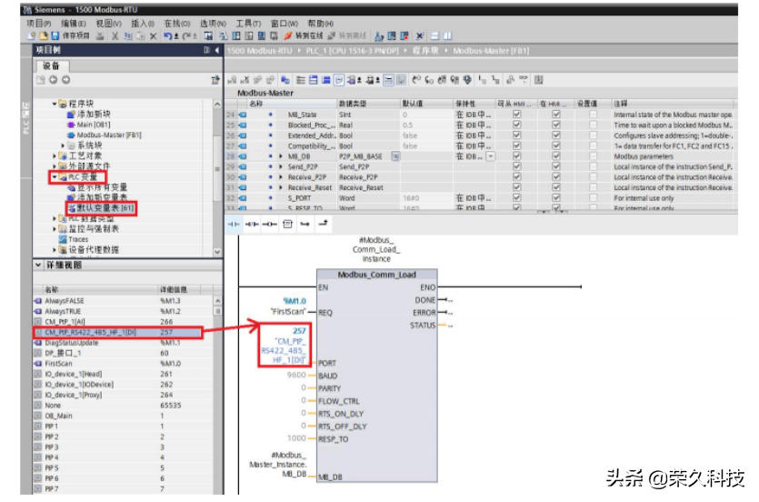This screenshot has height=502, width=759.
Task: Click the Close branch icon
Action: (x=323, y=223)
